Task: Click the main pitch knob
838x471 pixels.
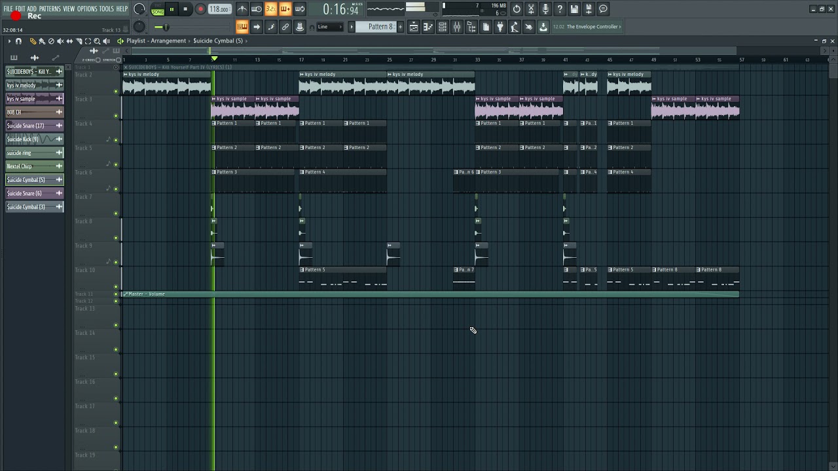Action: (x=139, y=27)
